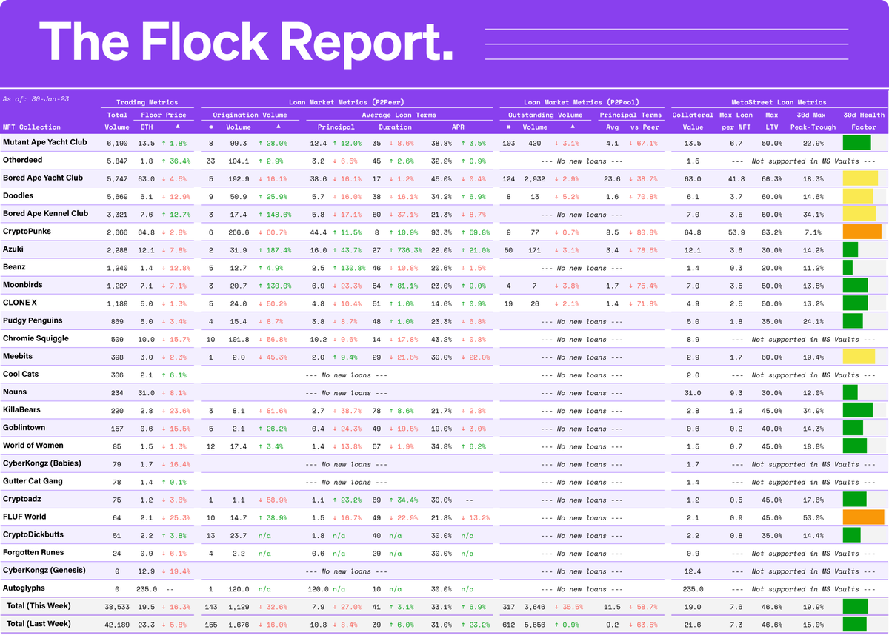The width and height of the screenshot is (889, 638).
Task: Click Bored Ape Yacht Club outstanding volume 2,932
Action: pos(534,178)
